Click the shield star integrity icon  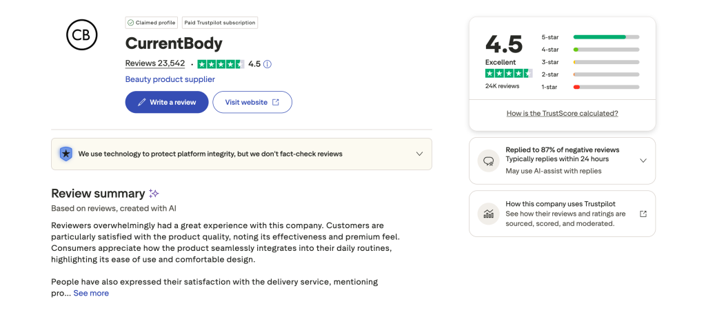click(x=65, y=154)
